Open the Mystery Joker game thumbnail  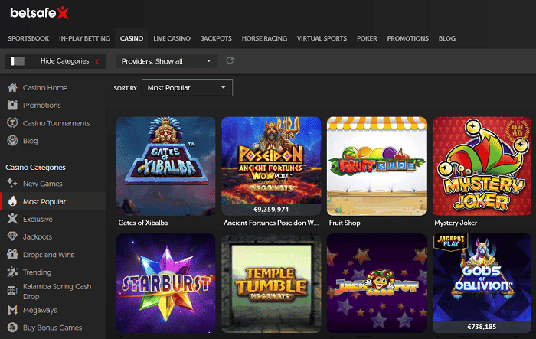[x=482, y=166]
